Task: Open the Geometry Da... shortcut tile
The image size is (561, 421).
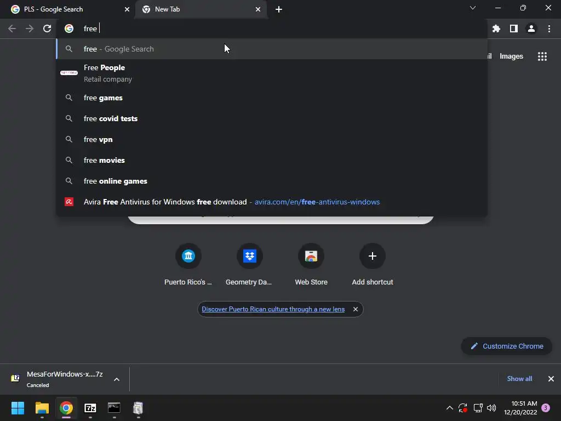Action: tap(249, 265)
